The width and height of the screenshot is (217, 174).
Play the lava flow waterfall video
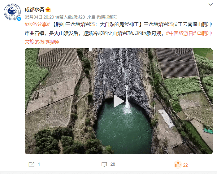point(119,101)
